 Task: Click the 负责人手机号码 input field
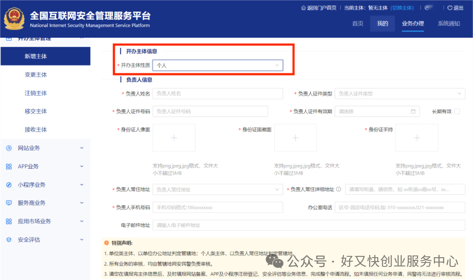[x=218, y=207]
